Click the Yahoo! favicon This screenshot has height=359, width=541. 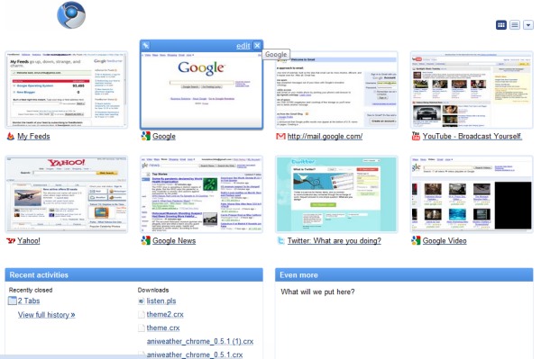11,240
